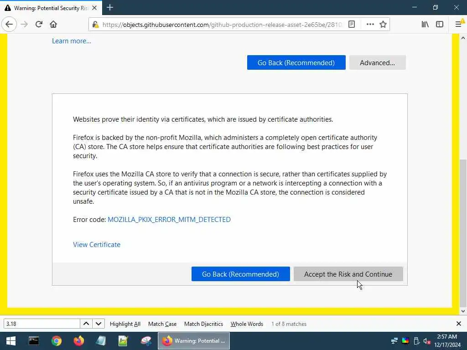Open the green notepad taskbar application
The height and width of the screenshot is (350, 467).
[123, 341]
